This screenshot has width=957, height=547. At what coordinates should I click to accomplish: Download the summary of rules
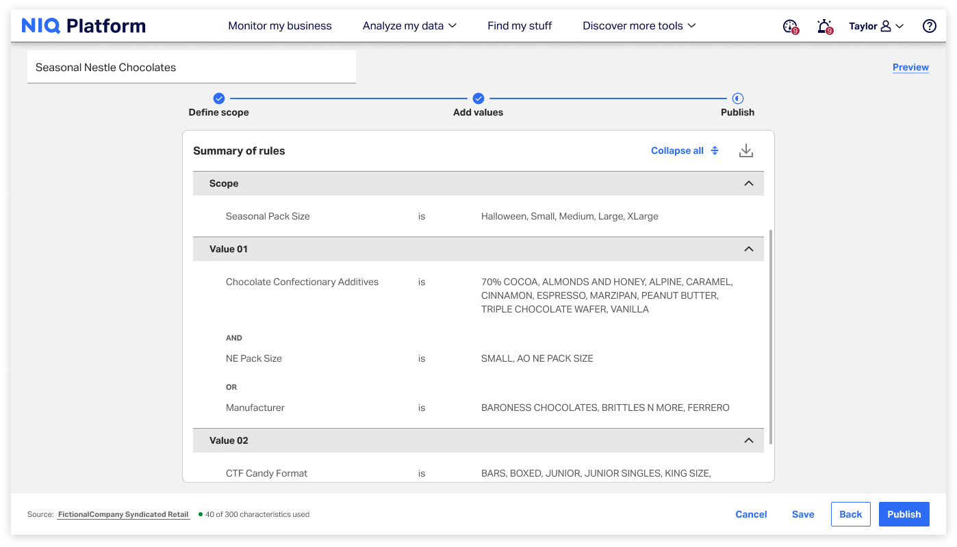[746, 151]
